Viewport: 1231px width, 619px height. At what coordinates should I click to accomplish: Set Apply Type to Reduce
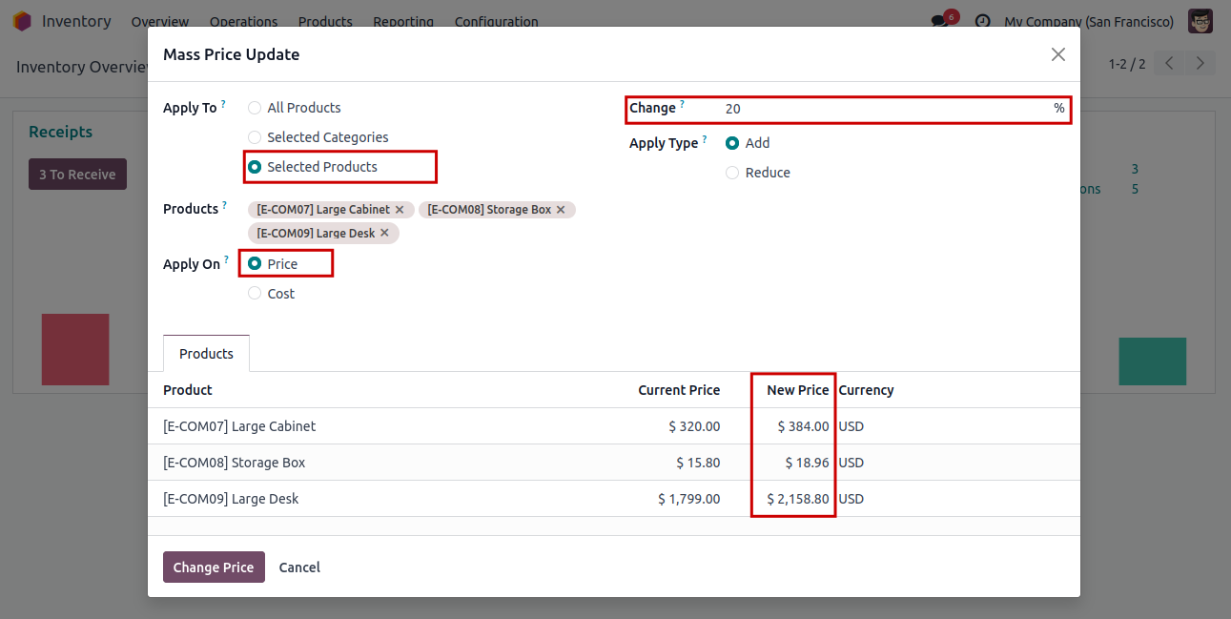(x=732, y=173)
